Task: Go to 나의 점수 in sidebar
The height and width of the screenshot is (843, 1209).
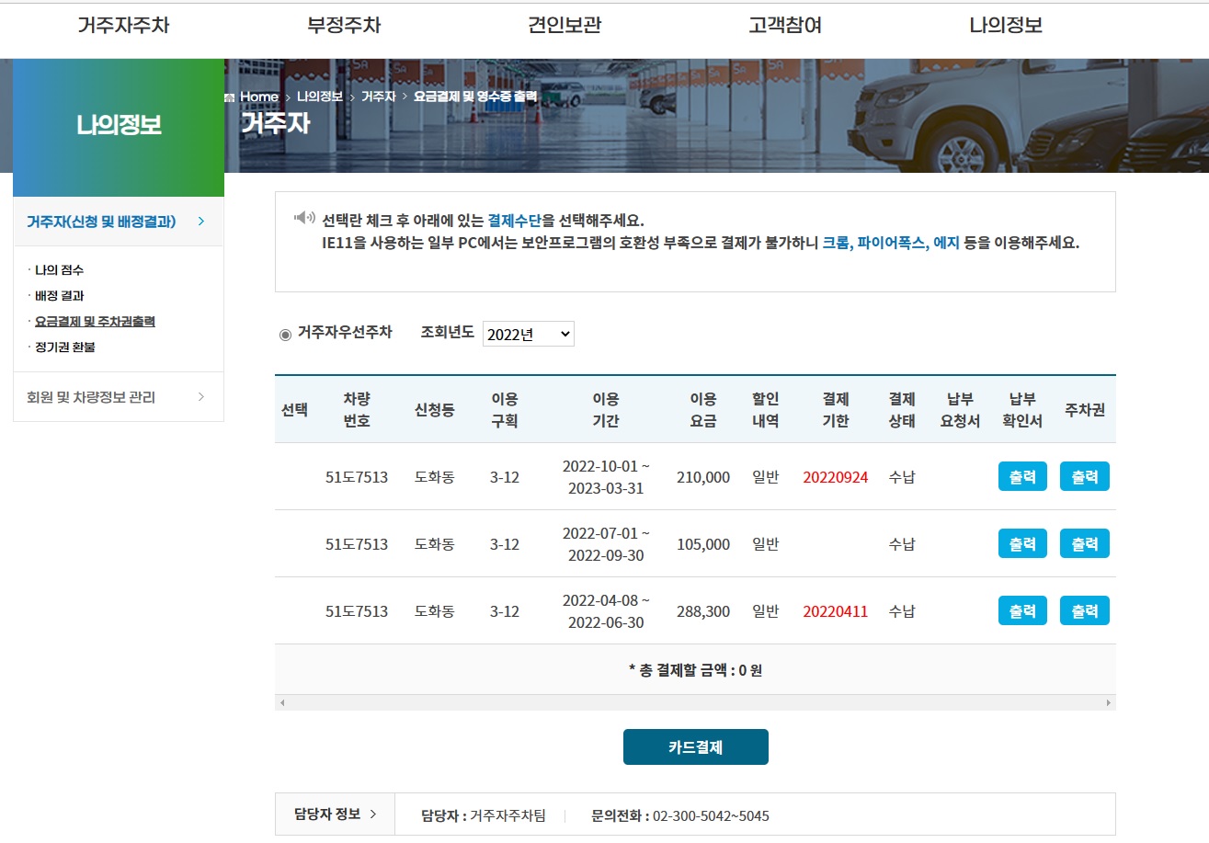Action: click(x=59, y=270)
